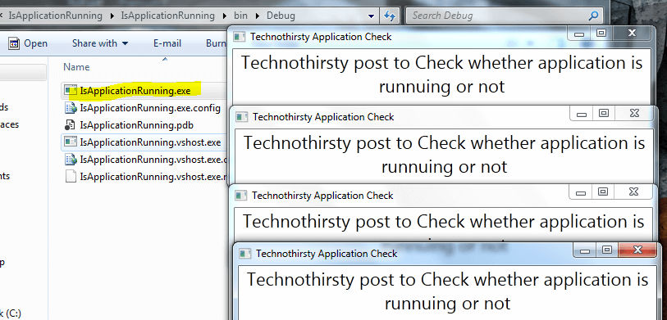
Task: Click E-mail in the Explorer toolbar
Action: tap(167, 43)
